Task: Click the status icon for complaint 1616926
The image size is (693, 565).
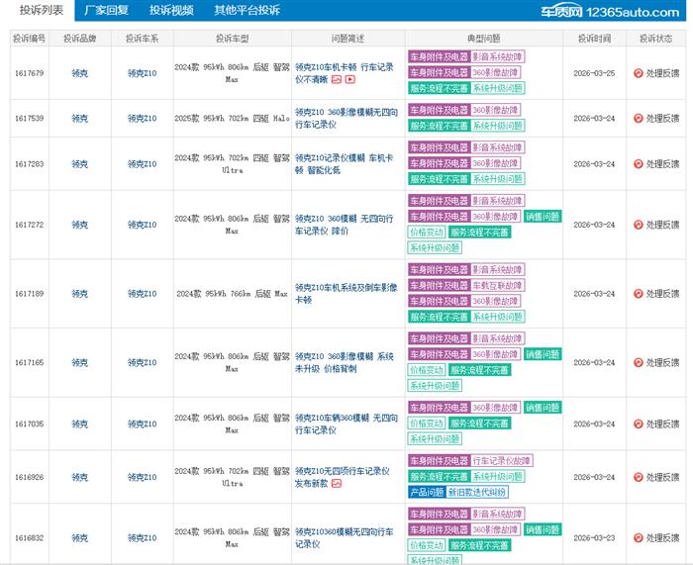Action: (x=638, y=477)
